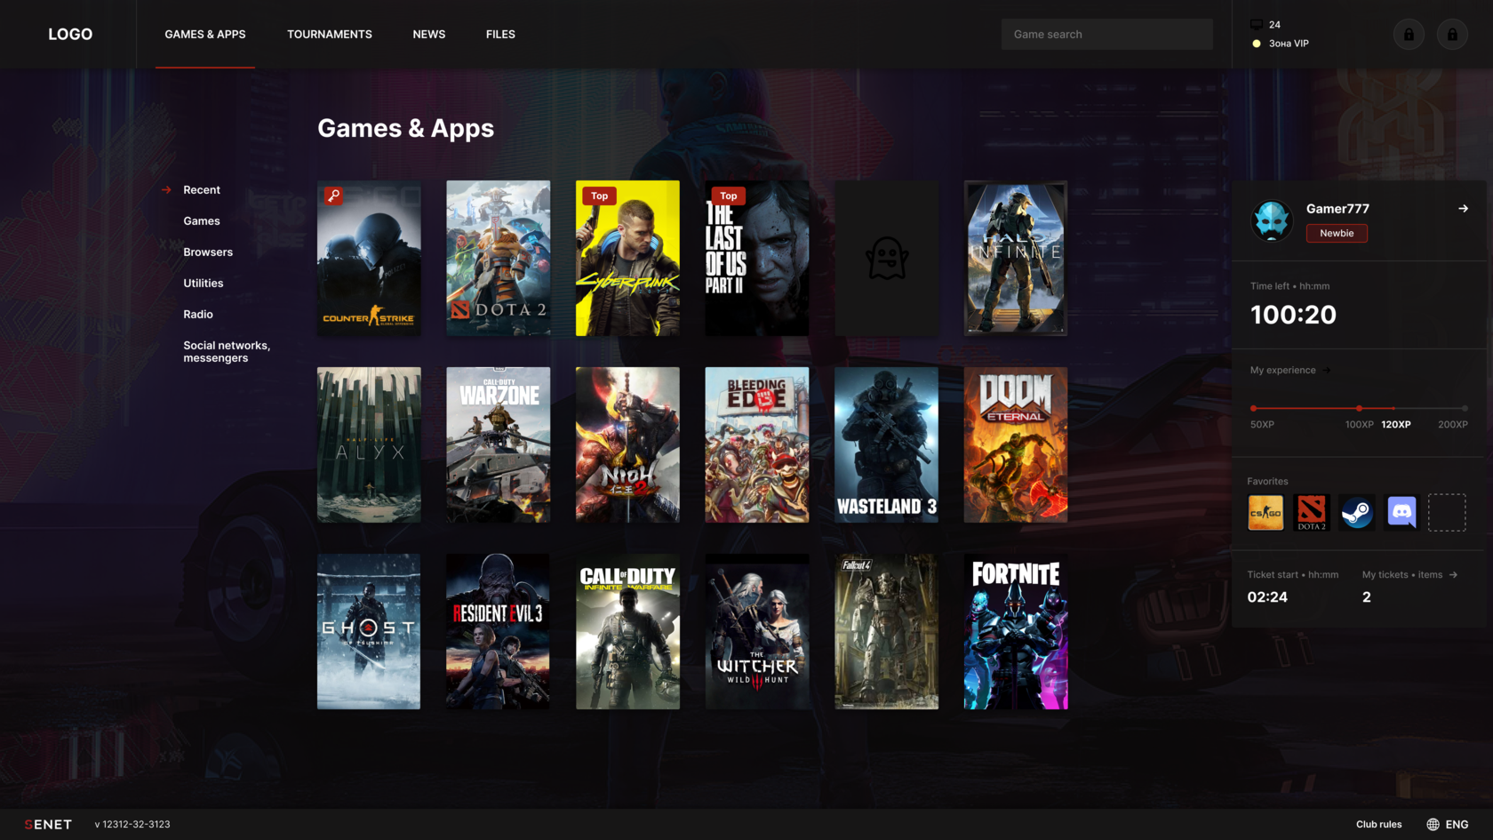
Task: Open the Fortnite cover
Action: coord(1016,632)
